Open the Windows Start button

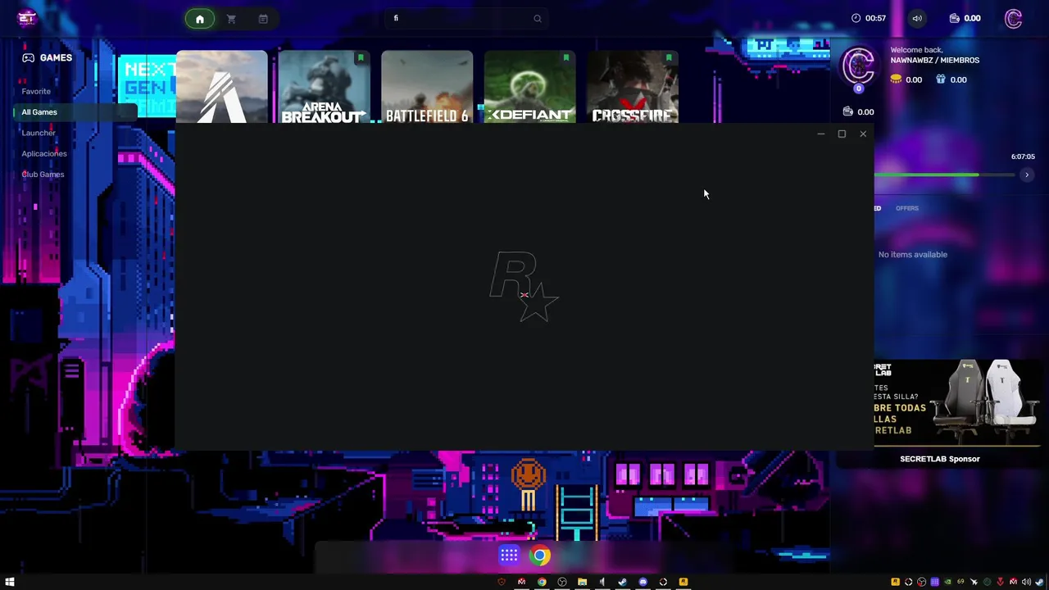[x=10, y=582]
